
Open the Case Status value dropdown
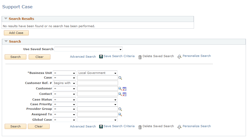tap(97, 99)
